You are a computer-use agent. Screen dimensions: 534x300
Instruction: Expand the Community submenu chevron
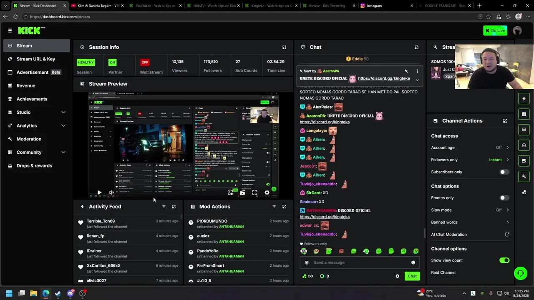click(63, 152)
